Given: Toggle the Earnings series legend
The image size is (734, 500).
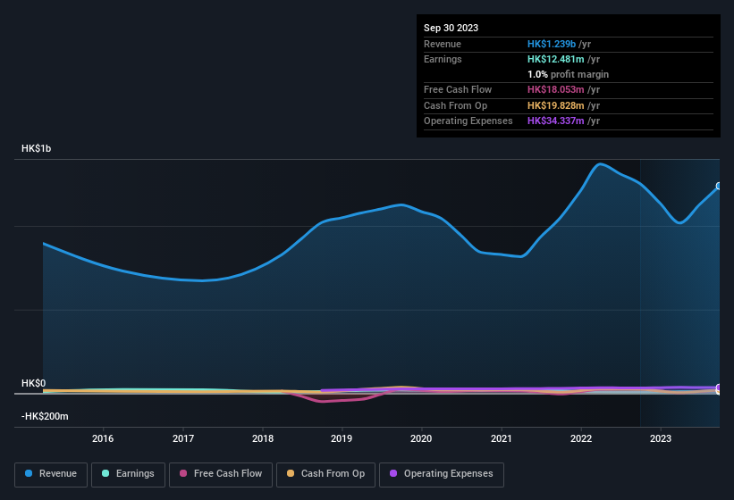Looking at the screenshot, I should 128,475.
